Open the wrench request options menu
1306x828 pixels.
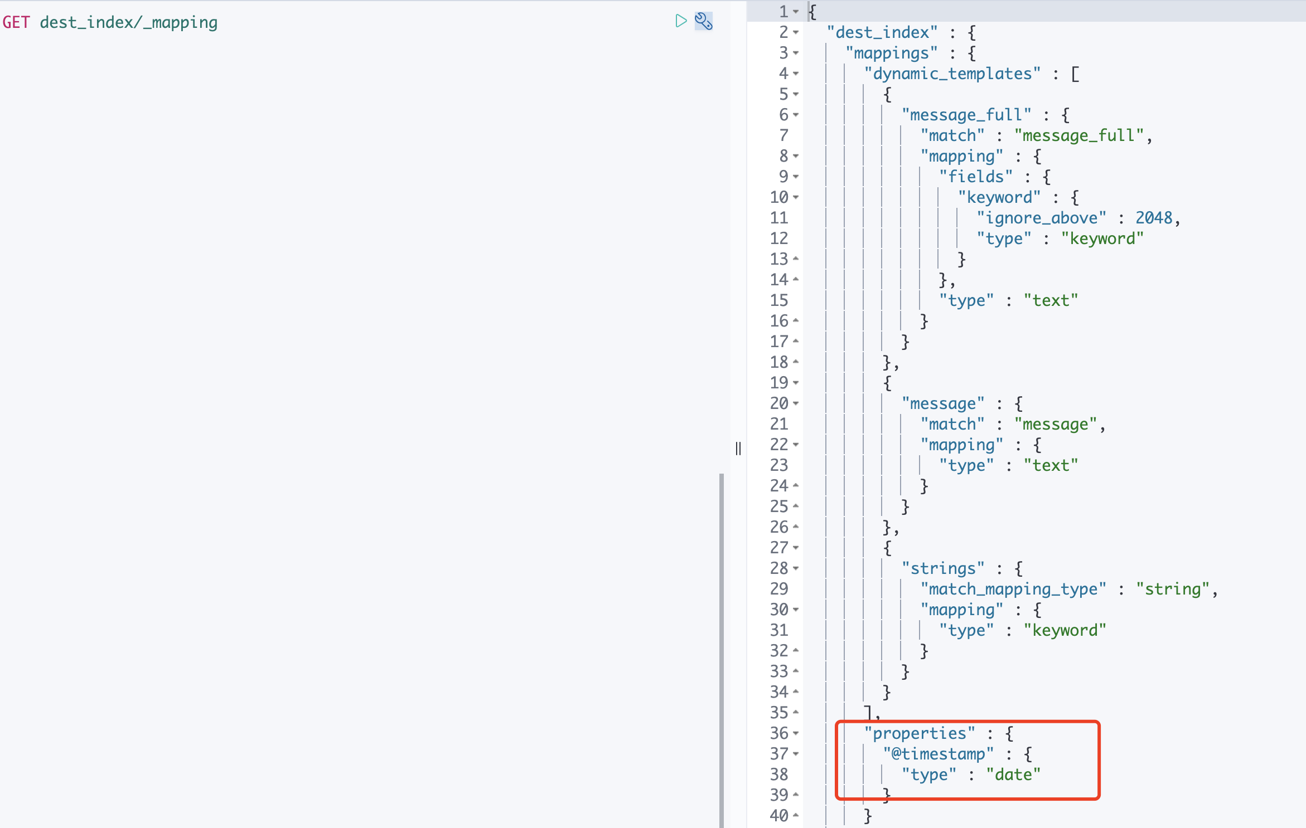click(703, 21)
